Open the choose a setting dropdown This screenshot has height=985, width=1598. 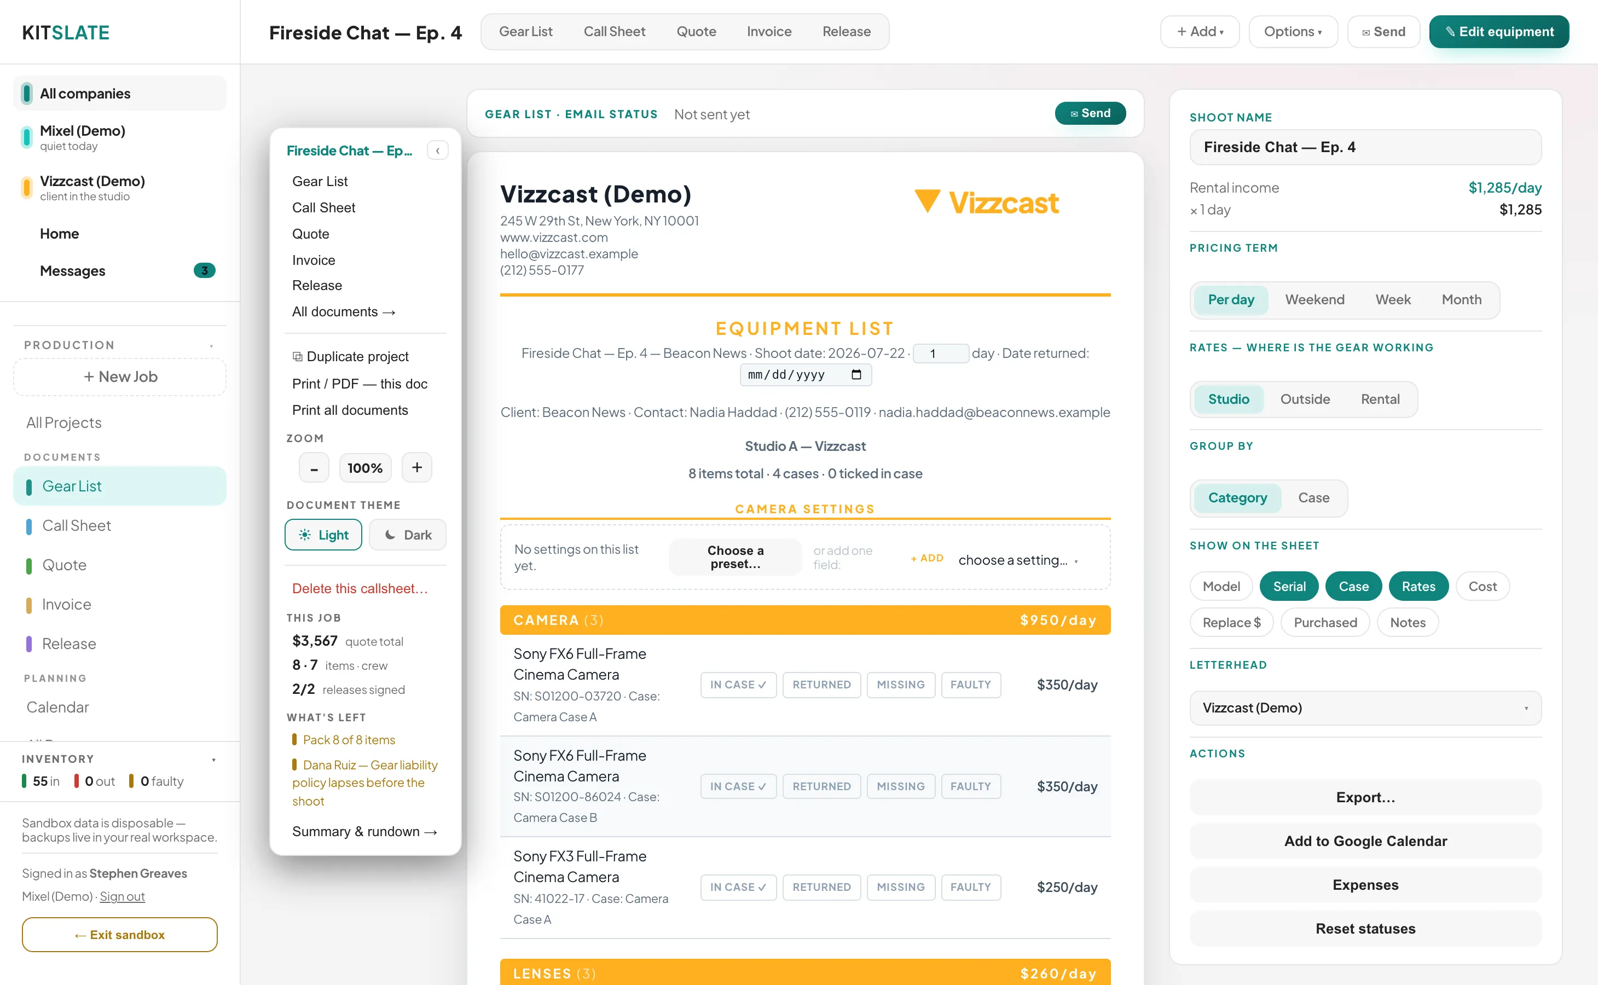[x=1017, y=560]
